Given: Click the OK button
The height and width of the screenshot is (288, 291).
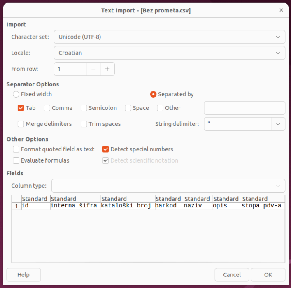Looking at the screenshot, I should (268, 275).
